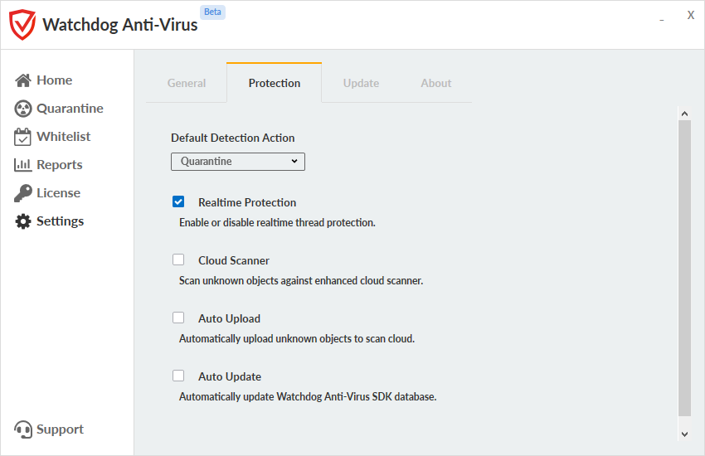Open Support via the headset icon
This screenshot has height=456, width=705.
pos(23,429)
